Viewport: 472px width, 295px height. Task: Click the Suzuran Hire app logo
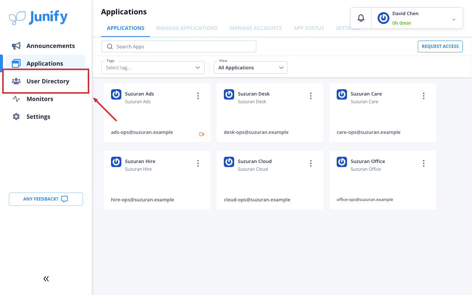tap(116, 162)
